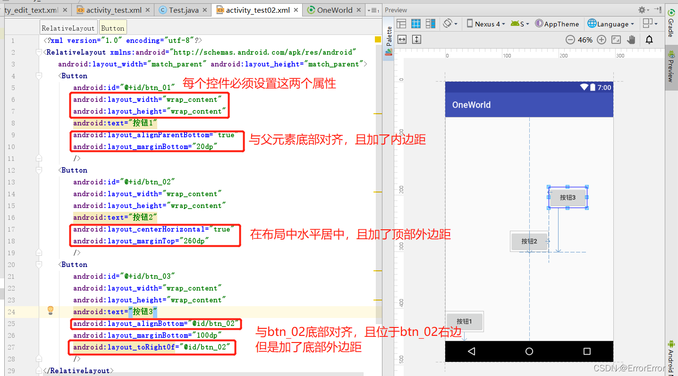This screenshot has width=678, height=376.
Task: Click text android:layout_marginTop="260dp"
Action: pyautogui.click(x=141, y=241)
